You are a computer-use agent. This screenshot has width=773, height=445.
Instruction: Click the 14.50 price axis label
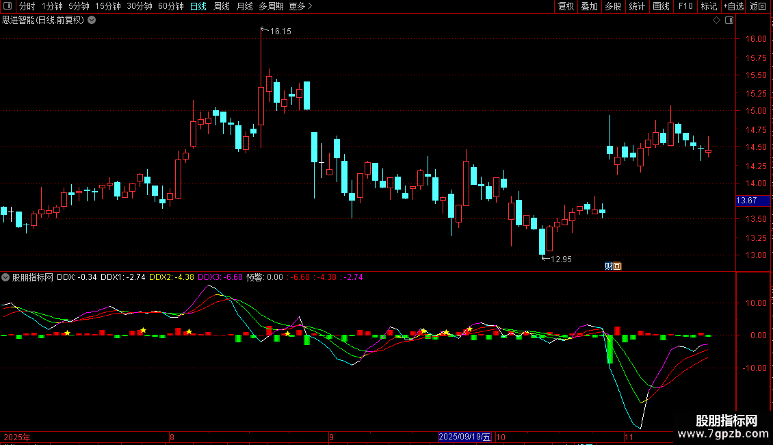point(756,147)
